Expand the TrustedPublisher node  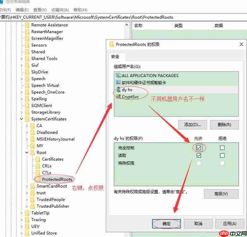coord(27,206)
